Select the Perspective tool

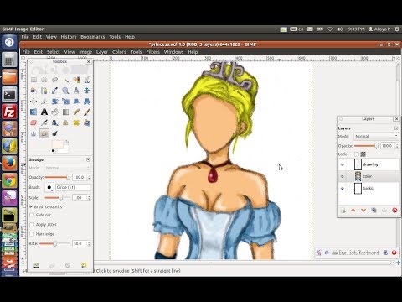(87, 102)
